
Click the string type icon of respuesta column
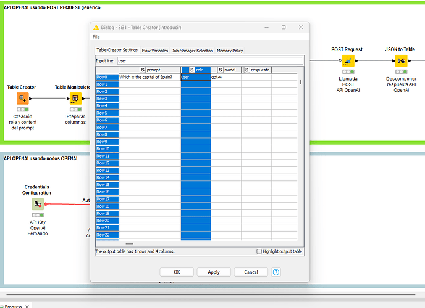tap(246, 70)
